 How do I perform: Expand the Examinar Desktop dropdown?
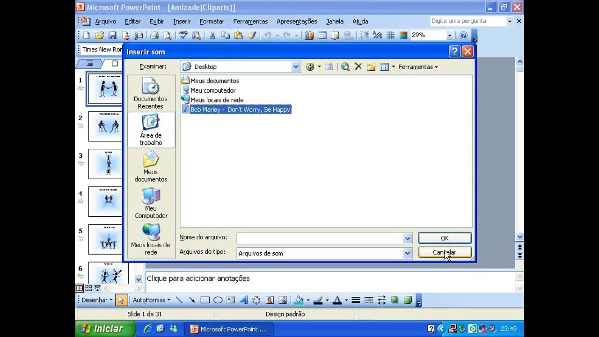point(295,67)
